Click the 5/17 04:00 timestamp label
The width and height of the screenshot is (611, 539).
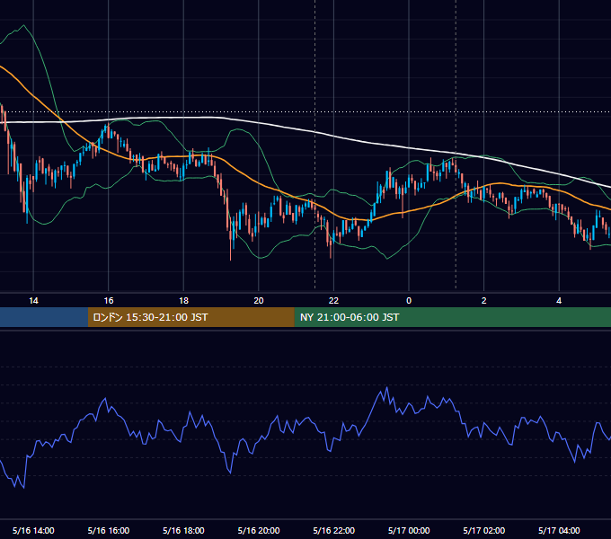(x=559, y=530)
